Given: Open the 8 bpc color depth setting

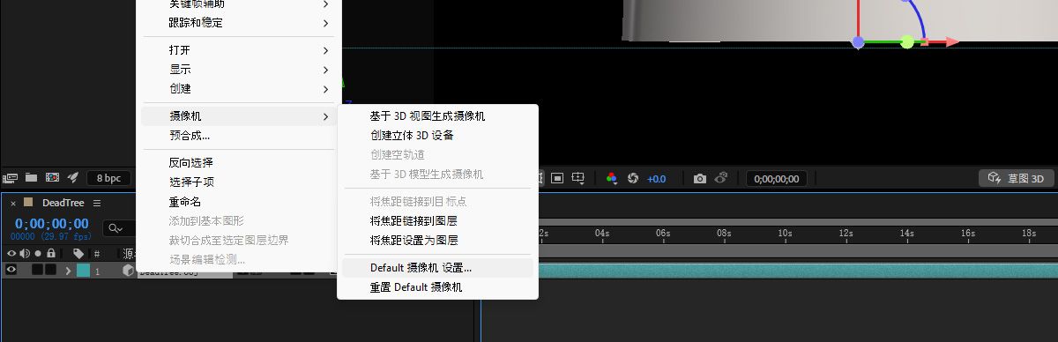Looking at the screenshot, I should point(108,178).
